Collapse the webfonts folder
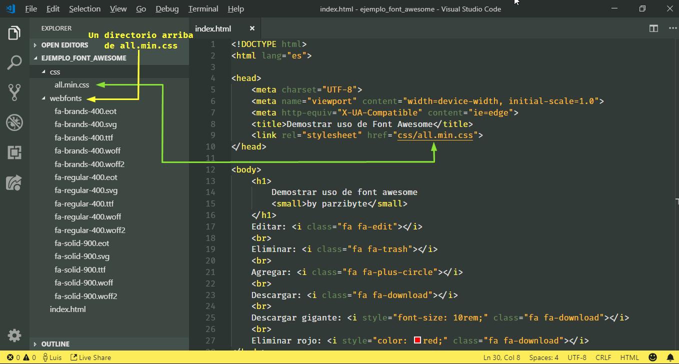Screen dimensions: 679x364 [x=65, y=98]
